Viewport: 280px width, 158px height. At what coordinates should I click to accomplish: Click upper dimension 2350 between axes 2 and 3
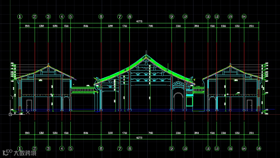pyautogui.click(x=42, y=26)
